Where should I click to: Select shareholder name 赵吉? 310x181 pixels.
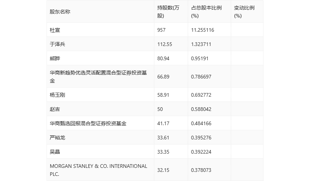pyautogui.click(x=55, y=109)
